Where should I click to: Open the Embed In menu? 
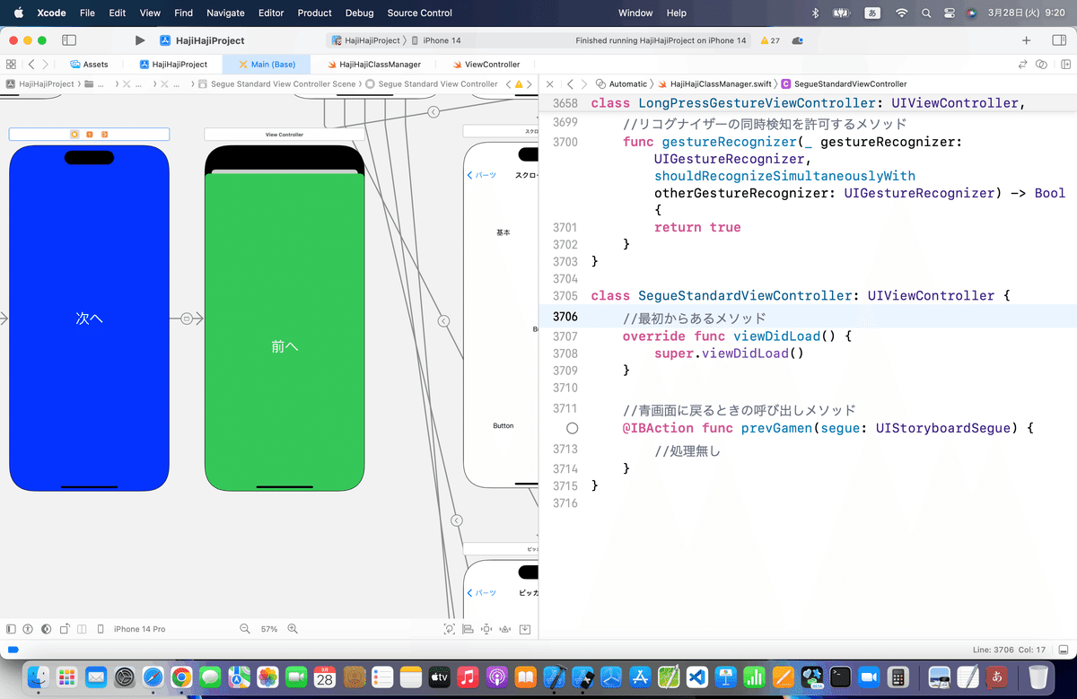525,629
